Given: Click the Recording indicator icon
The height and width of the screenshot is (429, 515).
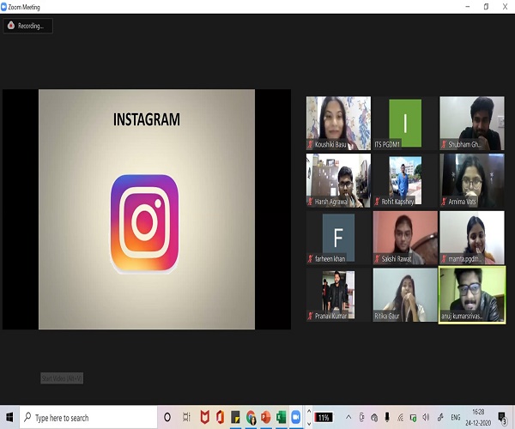Looking at the screenshot, I should (11, 25).
